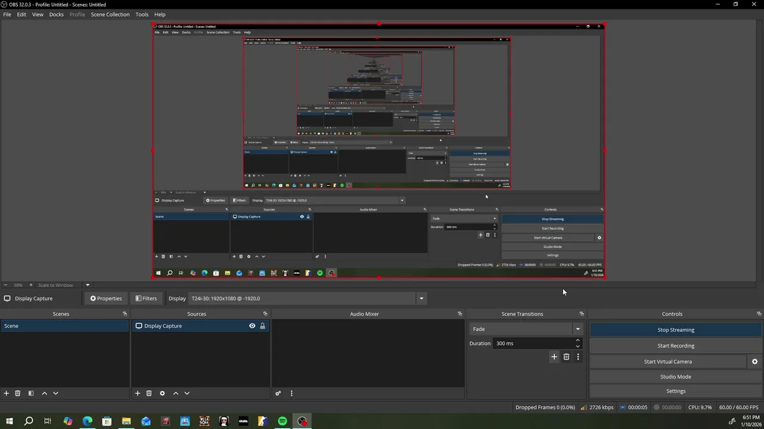Viewport: 764px width, 429px height.
Task: Open the Edit menu
Action: pyautogui.click(x=21, y=14)
